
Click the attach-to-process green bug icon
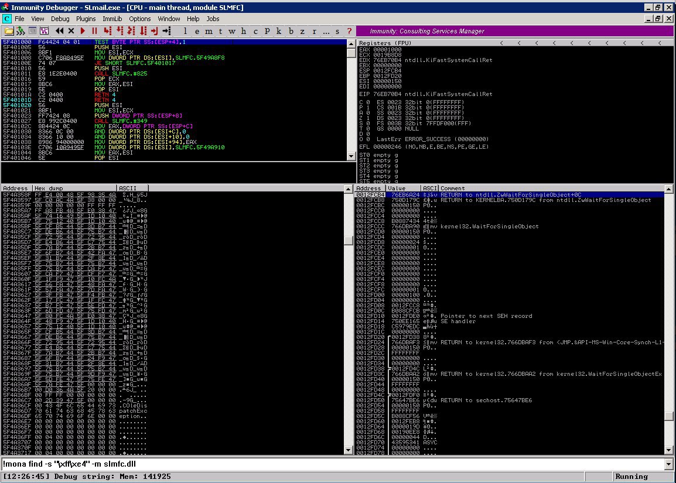tap(21, 31)
